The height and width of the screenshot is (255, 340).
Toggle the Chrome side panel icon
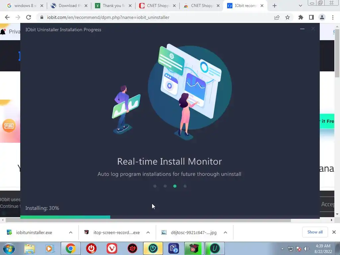point(311,17)
